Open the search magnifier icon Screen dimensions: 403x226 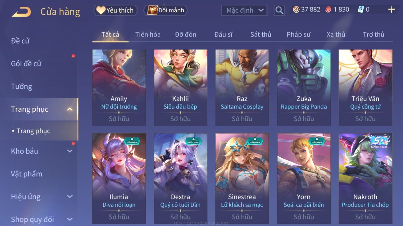click(279, 10)
